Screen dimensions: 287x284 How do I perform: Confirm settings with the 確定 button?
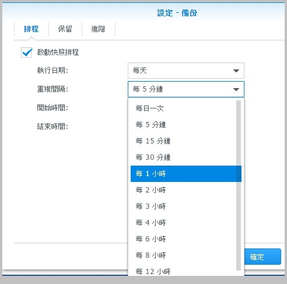point(262,257)
